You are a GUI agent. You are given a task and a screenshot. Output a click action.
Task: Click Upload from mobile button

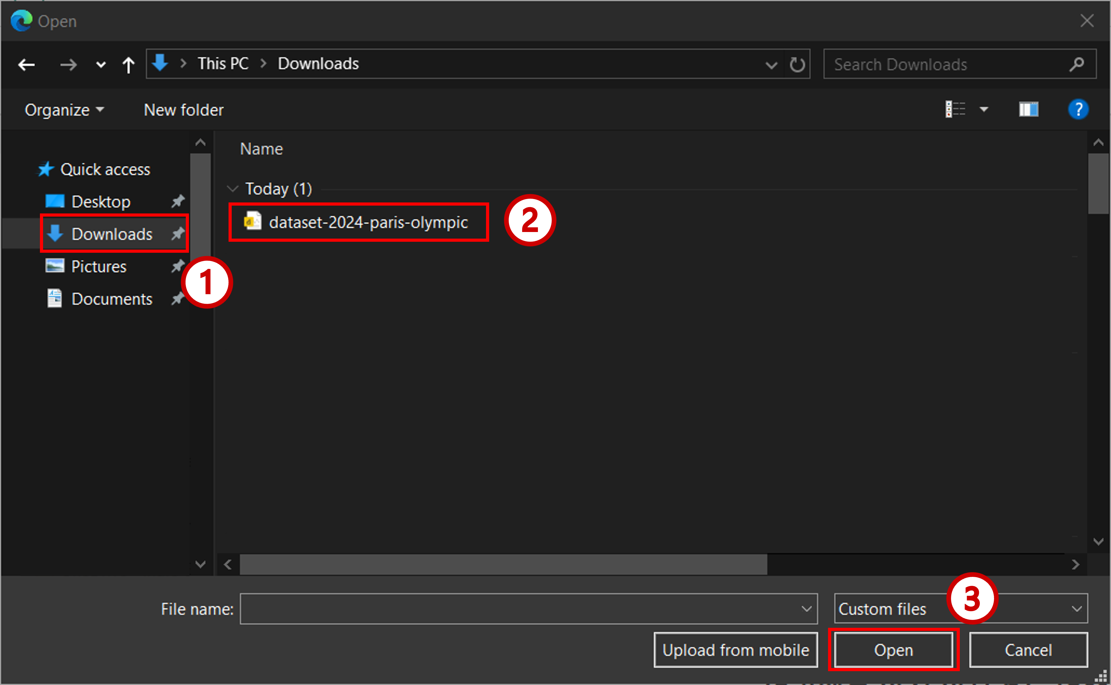pyautogui.click(x=736, y=650)
